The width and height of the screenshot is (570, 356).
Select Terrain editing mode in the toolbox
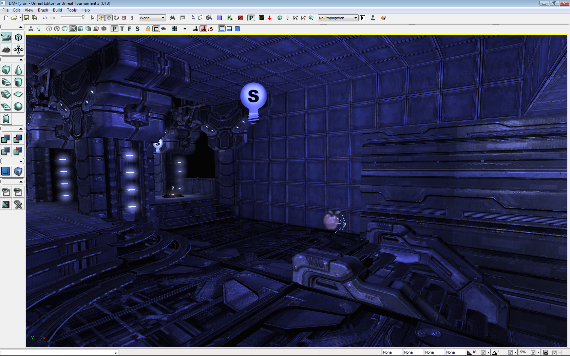pyautogui.click(x=6, y=50)
